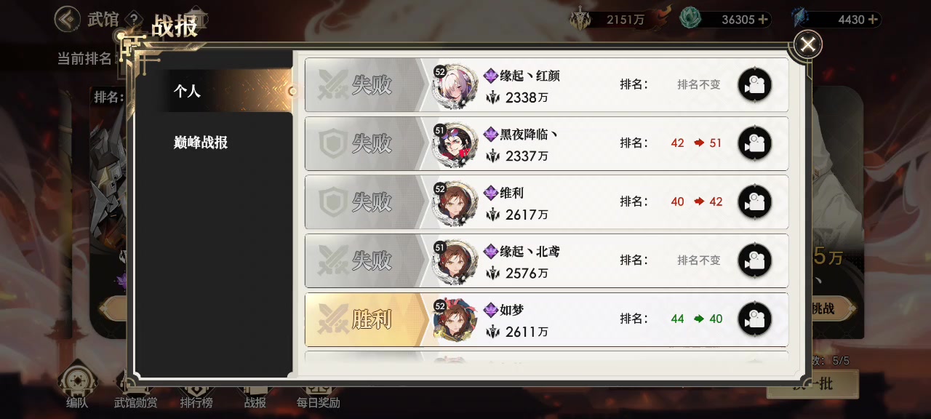Add blue crystal currency via plus
The height and width of the screenshot is (419, 931).
pos(873,20)
